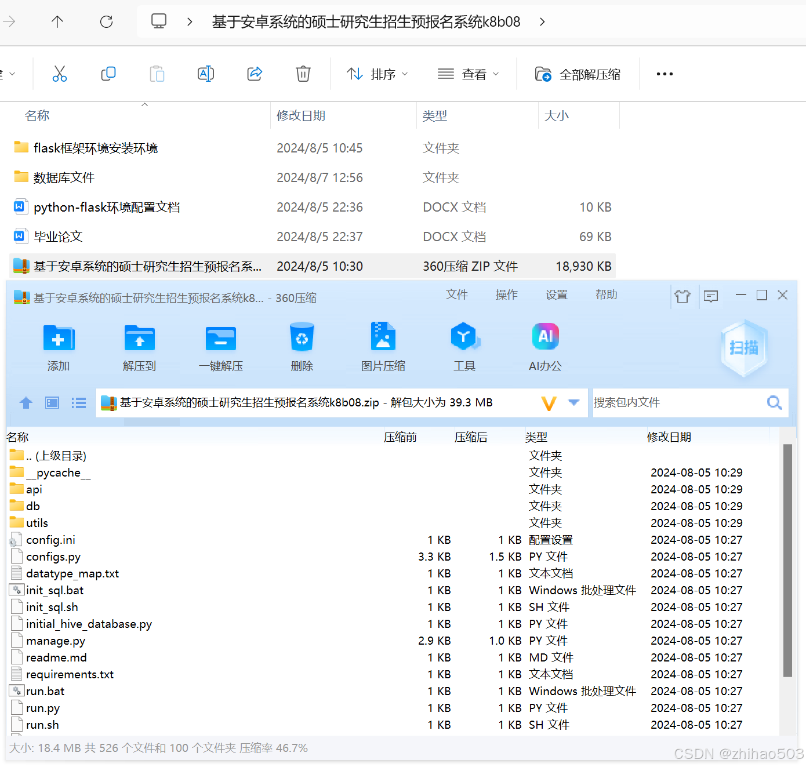This screenshot has width=806, height=767.
Task: Select the 添加 (Add files) tool
Action: point(58,347)
